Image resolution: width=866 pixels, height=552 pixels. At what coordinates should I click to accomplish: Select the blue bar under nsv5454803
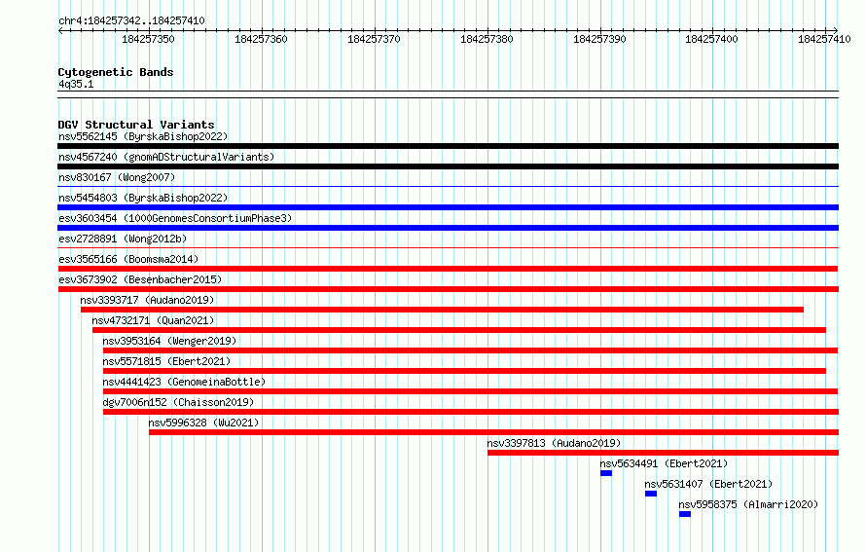tap(448, 207)
